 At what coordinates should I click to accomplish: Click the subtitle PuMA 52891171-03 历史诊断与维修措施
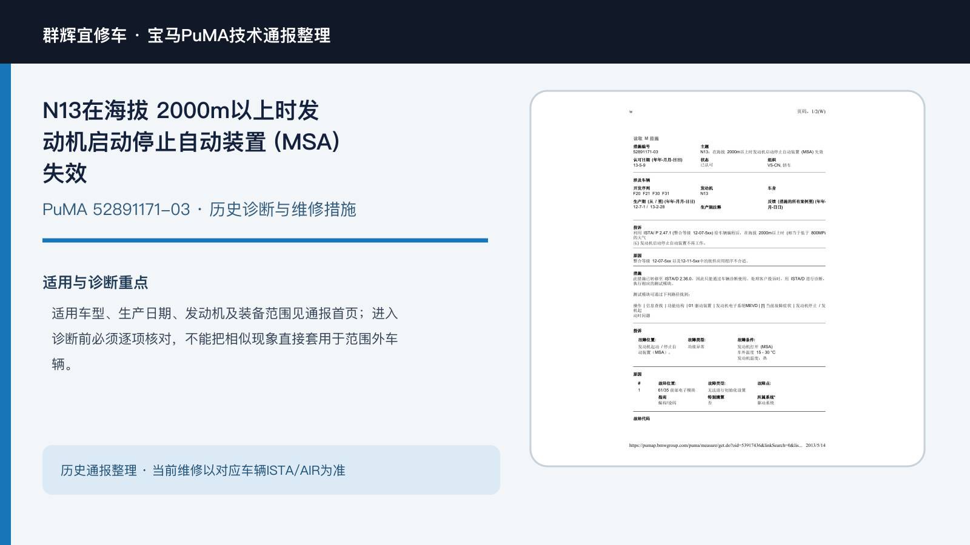coord(199,210)
